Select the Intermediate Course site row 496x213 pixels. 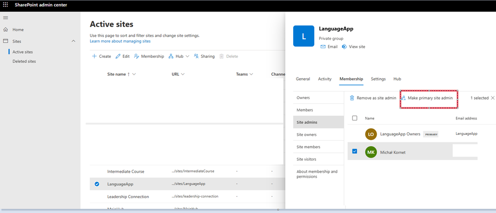point(187,172)
